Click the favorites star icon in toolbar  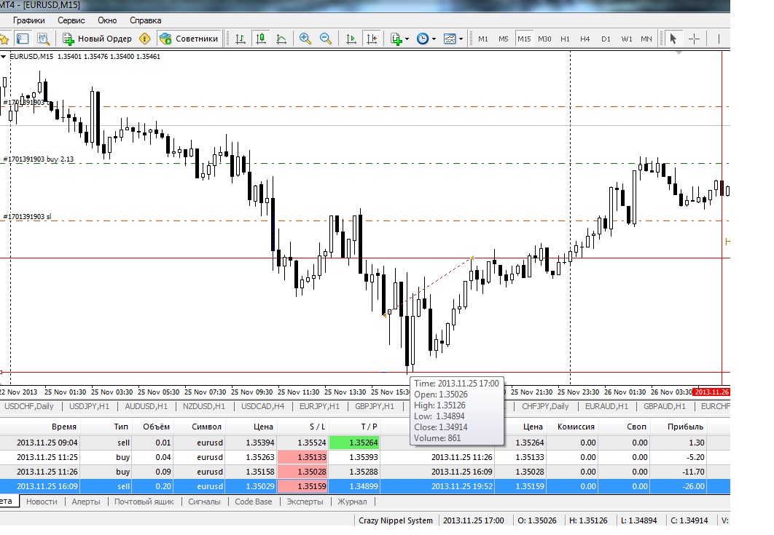click(4, 39)
